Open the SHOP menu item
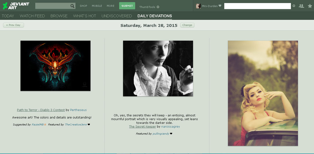Image resolution: width=314 pixels, height=154 pixels. [83, 6]
